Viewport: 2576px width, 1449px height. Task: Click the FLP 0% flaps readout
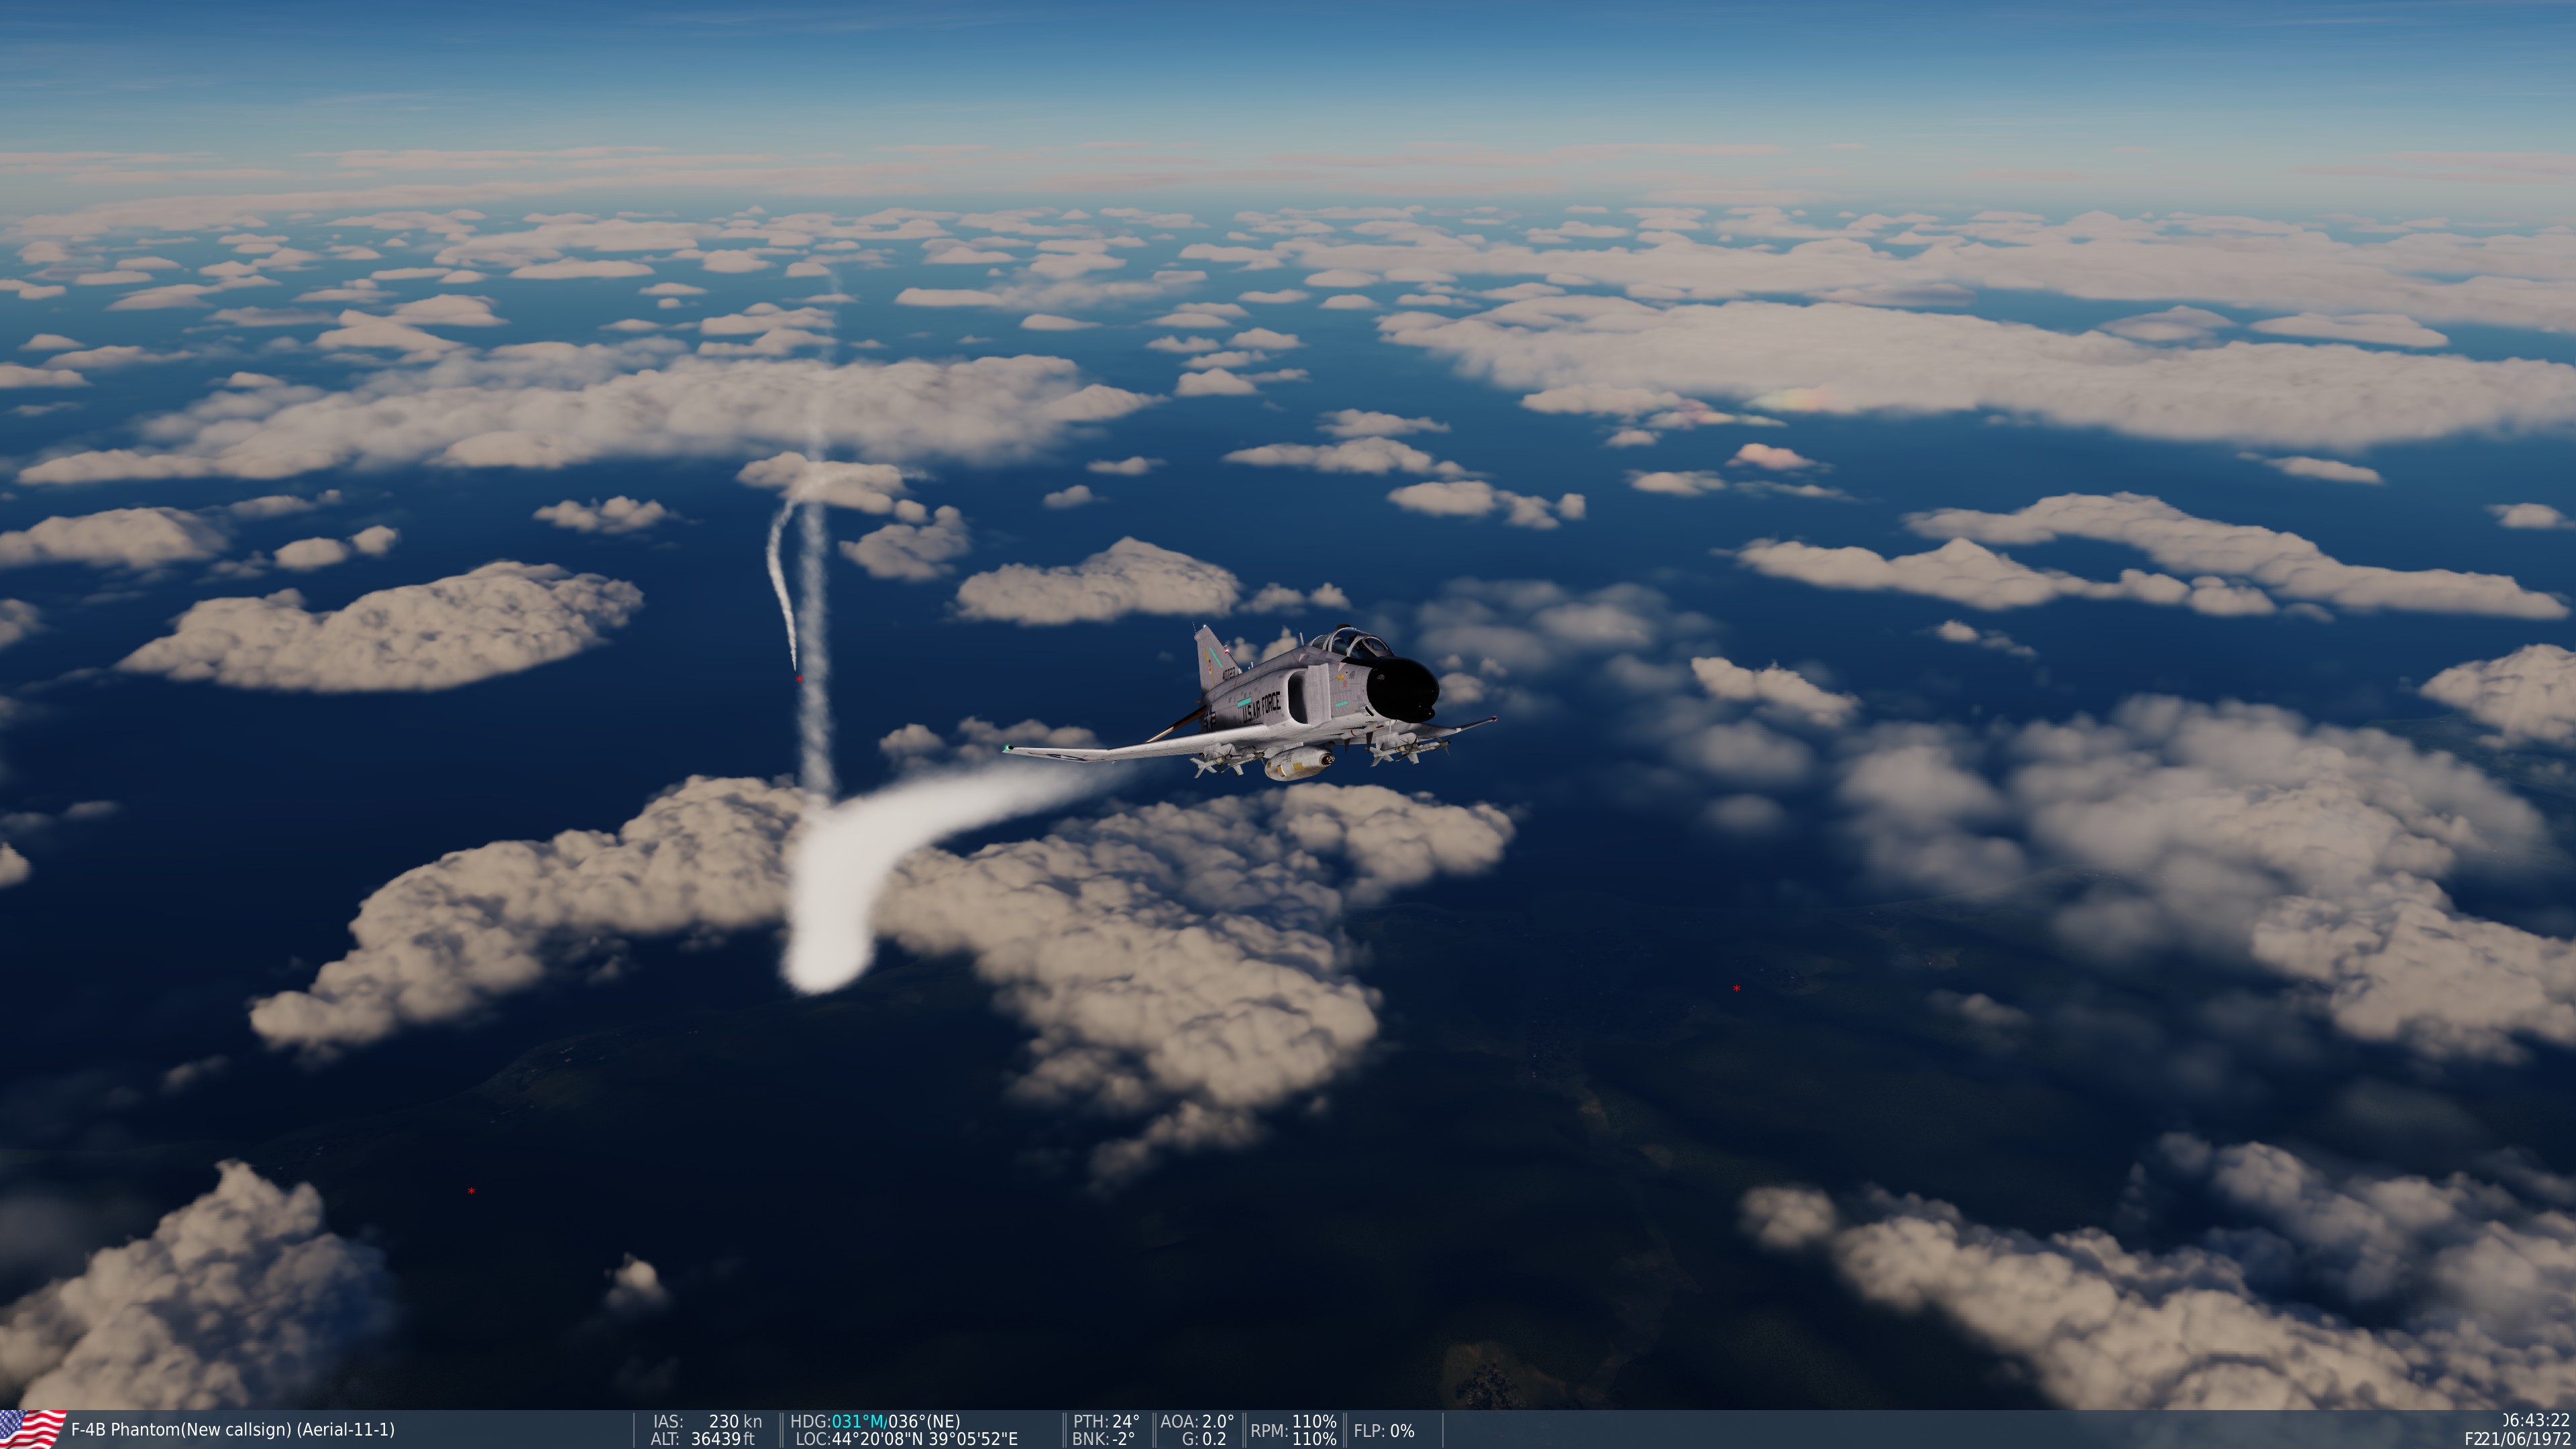point(1384,1431)
